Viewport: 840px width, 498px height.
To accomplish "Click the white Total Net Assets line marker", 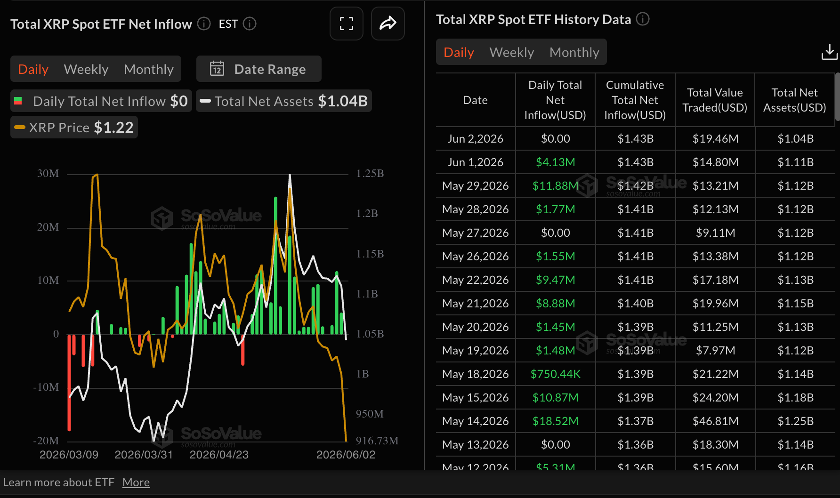I will click(x=205, y=101).
